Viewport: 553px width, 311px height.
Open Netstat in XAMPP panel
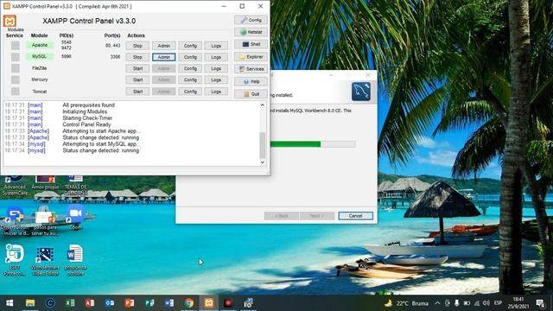tap(251, 32)
